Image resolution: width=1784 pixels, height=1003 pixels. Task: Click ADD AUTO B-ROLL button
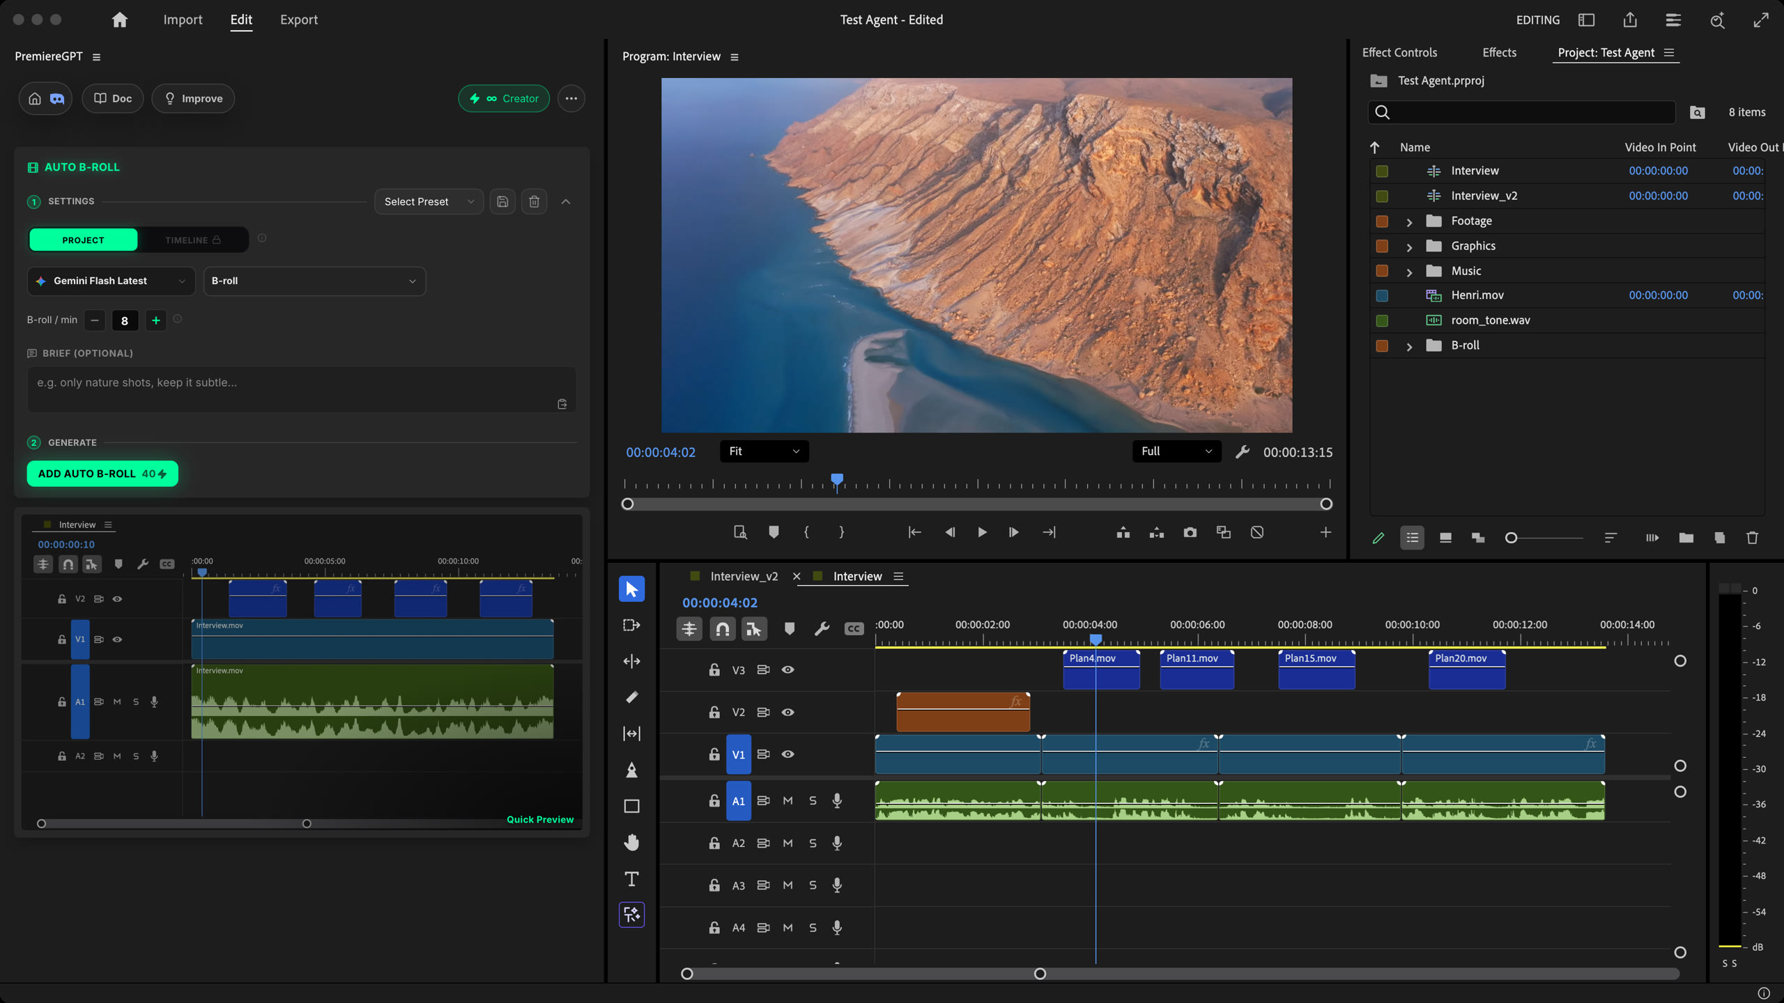(102, 474)
